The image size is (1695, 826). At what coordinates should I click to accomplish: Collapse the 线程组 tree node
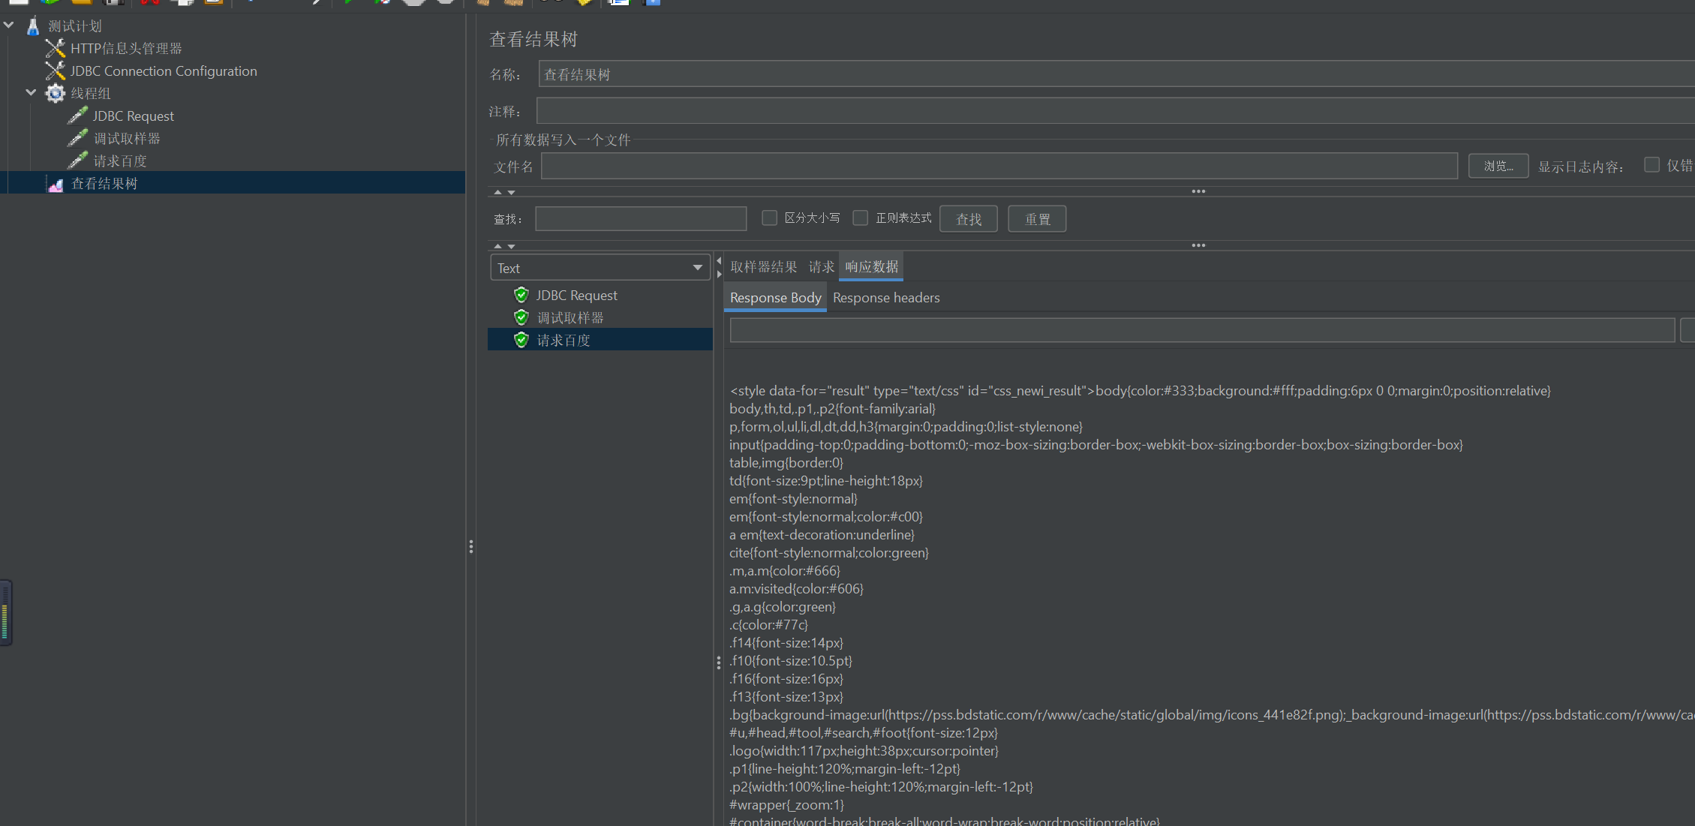click(x=31, y=93)
